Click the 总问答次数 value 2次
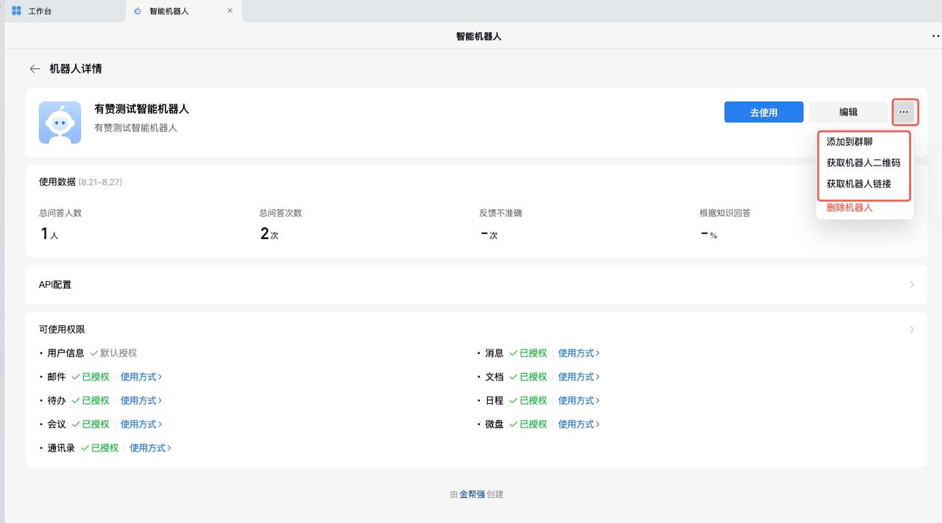The width and height of the screenshot is (942, 523). (269, 234)
